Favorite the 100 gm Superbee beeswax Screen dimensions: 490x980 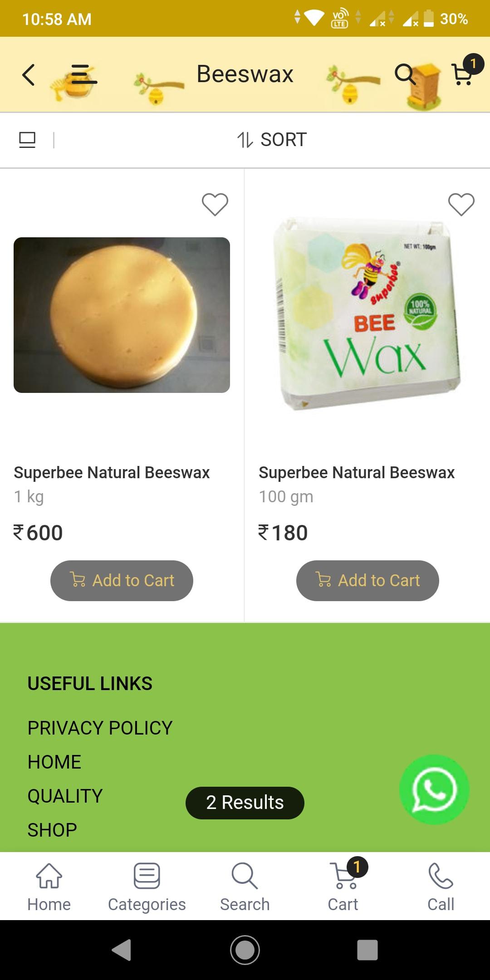461,204
